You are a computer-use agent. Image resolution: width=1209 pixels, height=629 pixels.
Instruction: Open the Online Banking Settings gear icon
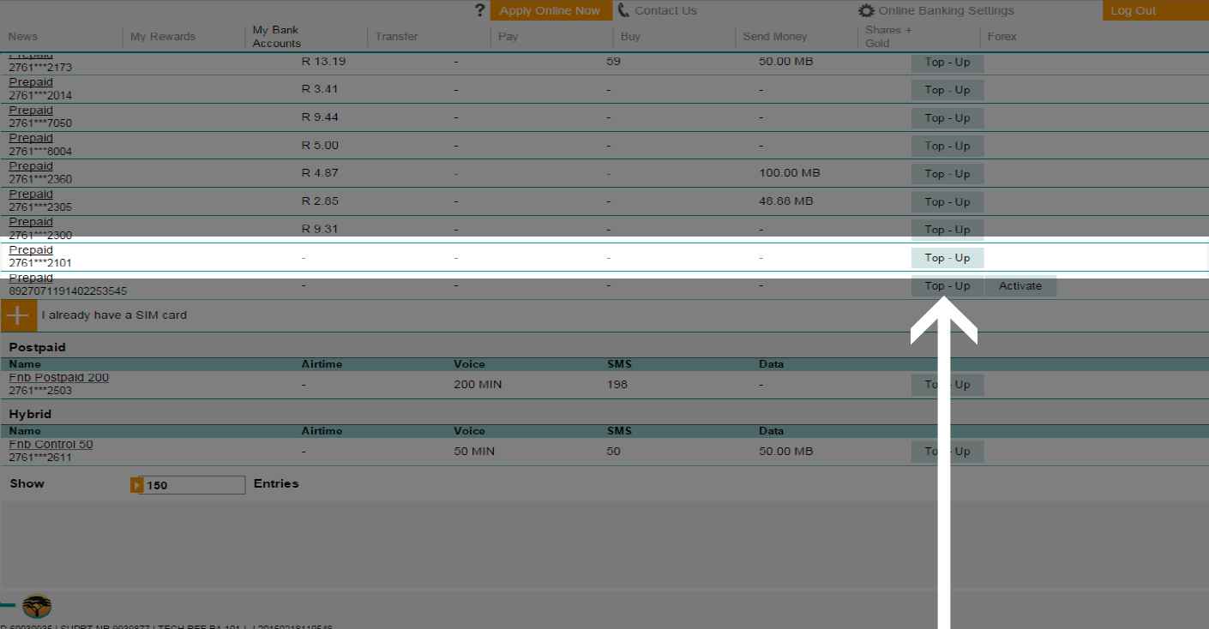pos(865,10)
